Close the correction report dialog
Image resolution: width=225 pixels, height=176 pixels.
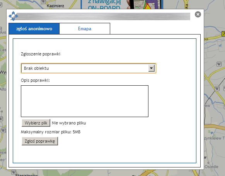coord(198,14)
